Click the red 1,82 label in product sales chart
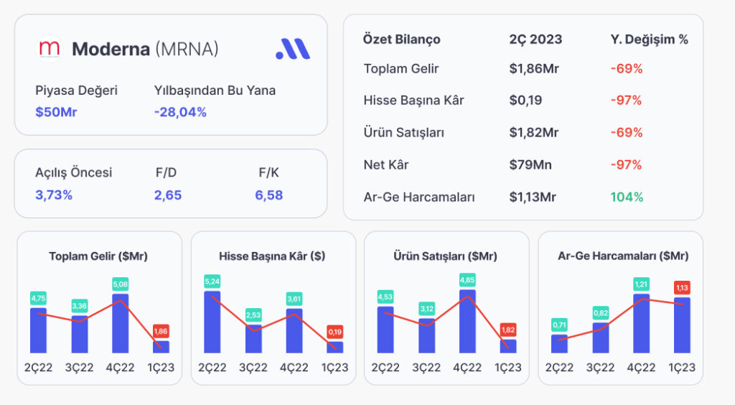The height and width of the screenshot is (405, 735). (x=508, y=330)
